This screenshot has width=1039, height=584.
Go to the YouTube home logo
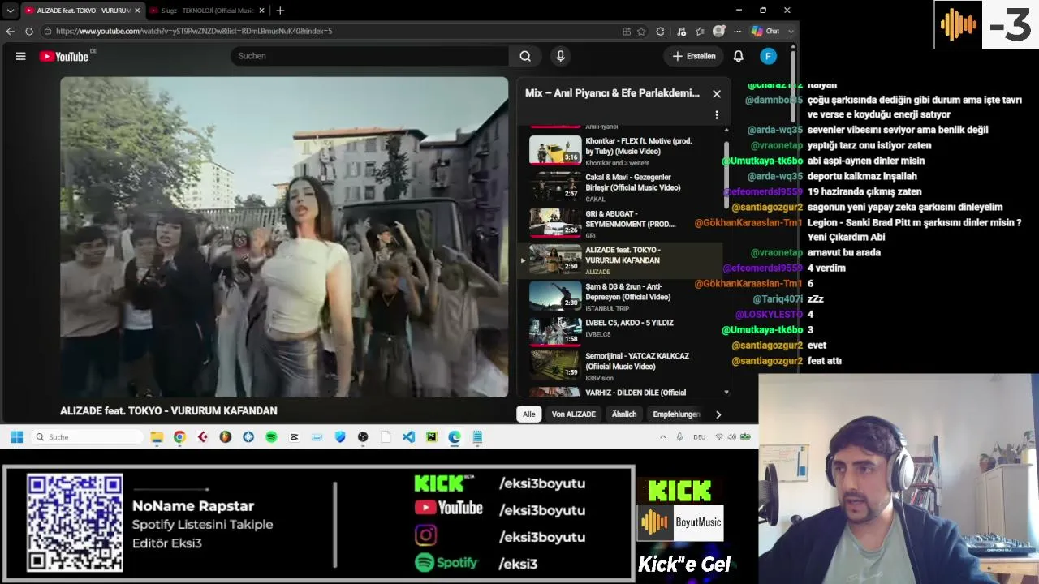64,56
